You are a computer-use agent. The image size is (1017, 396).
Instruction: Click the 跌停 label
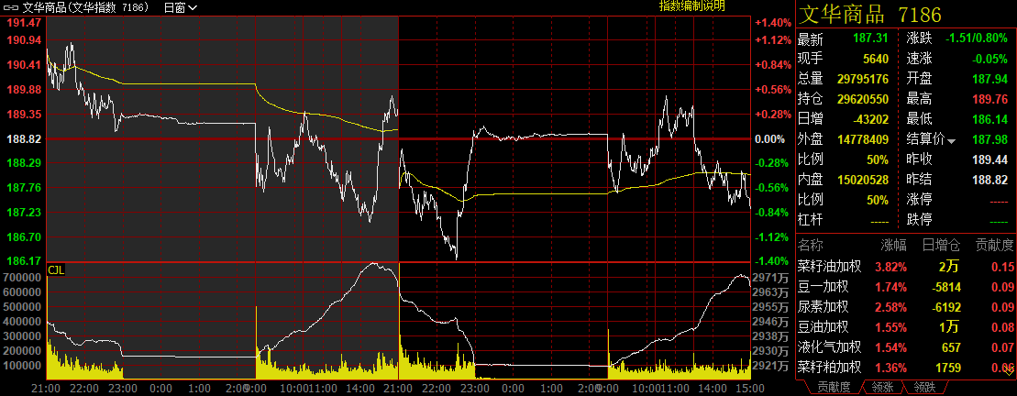[x=919, y=220]
